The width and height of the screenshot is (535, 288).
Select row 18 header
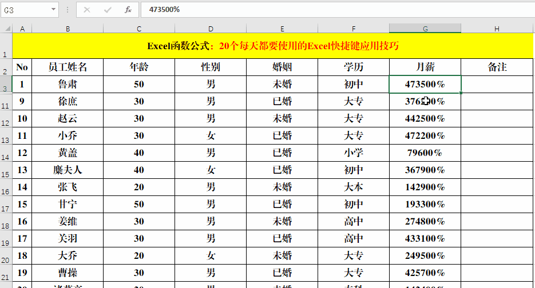6,221
